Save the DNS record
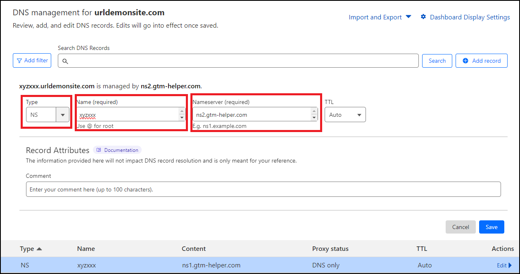Image resolution: width=520 pixels, height=274 pixels. [x=492, y=227]
